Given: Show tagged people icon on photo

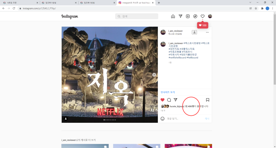Looking at the screenshot, I should tap(66, 119).
